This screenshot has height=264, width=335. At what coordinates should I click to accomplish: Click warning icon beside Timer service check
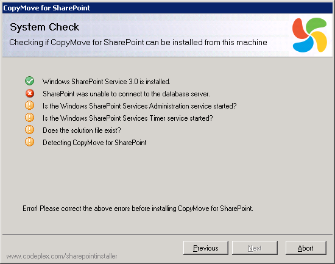tap(29, 118)
